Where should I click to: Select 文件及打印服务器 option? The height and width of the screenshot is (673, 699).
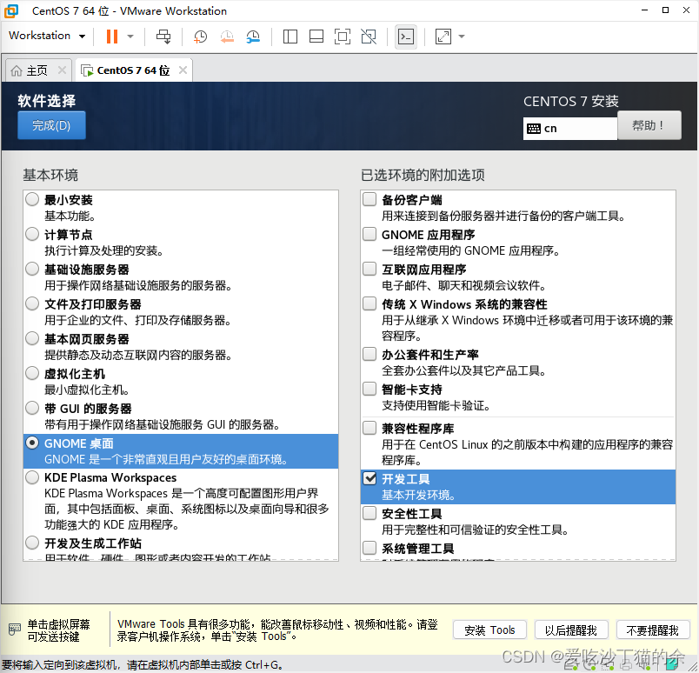pyautogui.click(x=32, y=303)
